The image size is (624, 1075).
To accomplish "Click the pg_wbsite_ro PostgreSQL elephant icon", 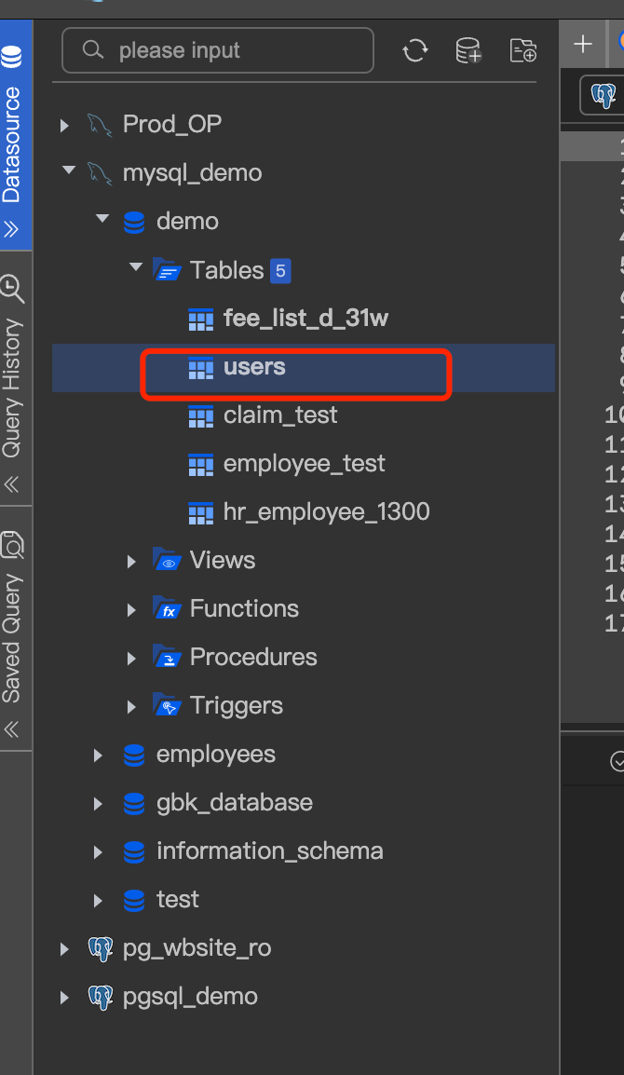I will pos(100,948).
